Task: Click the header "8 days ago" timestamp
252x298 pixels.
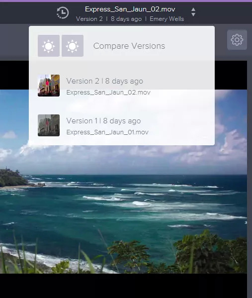Action: point(126,19)
